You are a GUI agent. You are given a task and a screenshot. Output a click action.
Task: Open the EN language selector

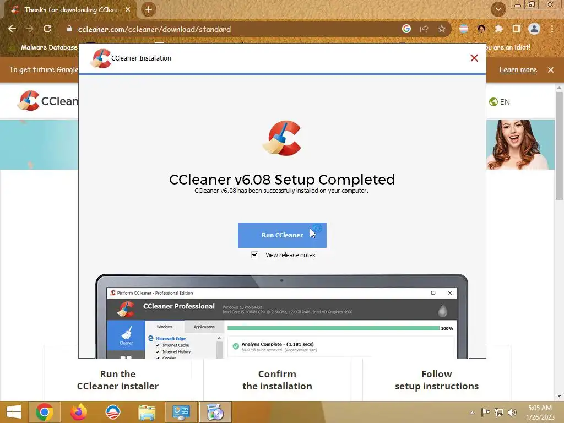[x=500, y=102]
